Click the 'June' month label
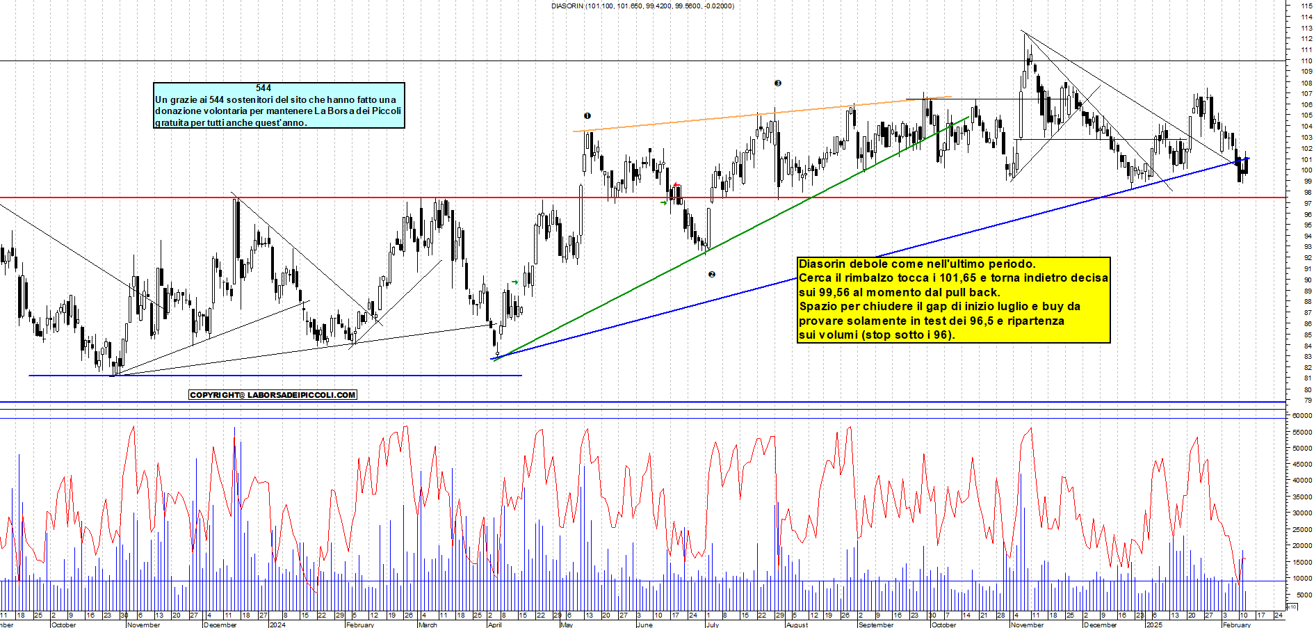This screenshot has width=1314, height=628. pos(645,625)
